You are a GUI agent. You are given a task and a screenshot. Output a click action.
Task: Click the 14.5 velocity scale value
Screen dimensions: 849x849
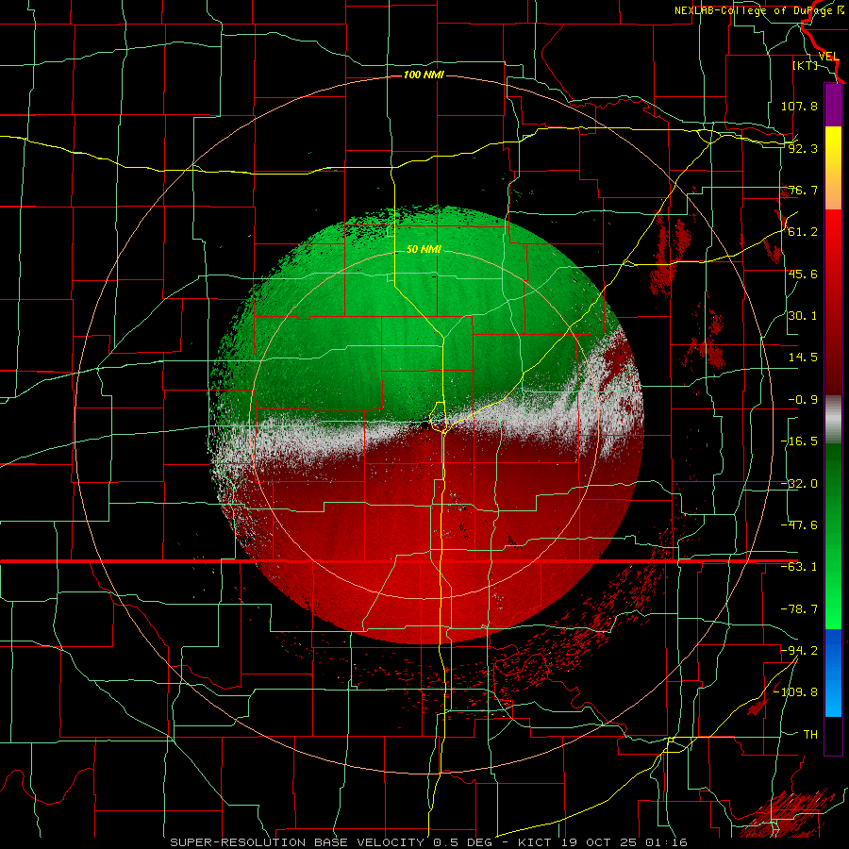click(803, 358)
